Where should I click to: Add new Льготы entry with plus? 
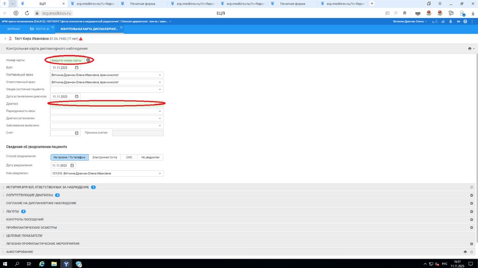click(x=471, y=212)
